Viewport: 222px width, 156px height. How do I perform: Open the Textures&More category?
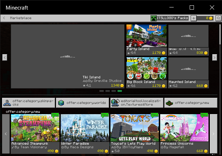click(x=137, y=103)
